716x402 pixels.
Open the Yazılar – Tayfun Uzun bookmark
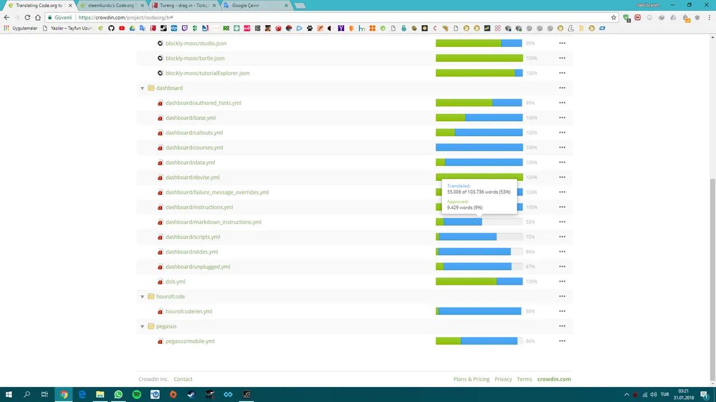(68, 28)
